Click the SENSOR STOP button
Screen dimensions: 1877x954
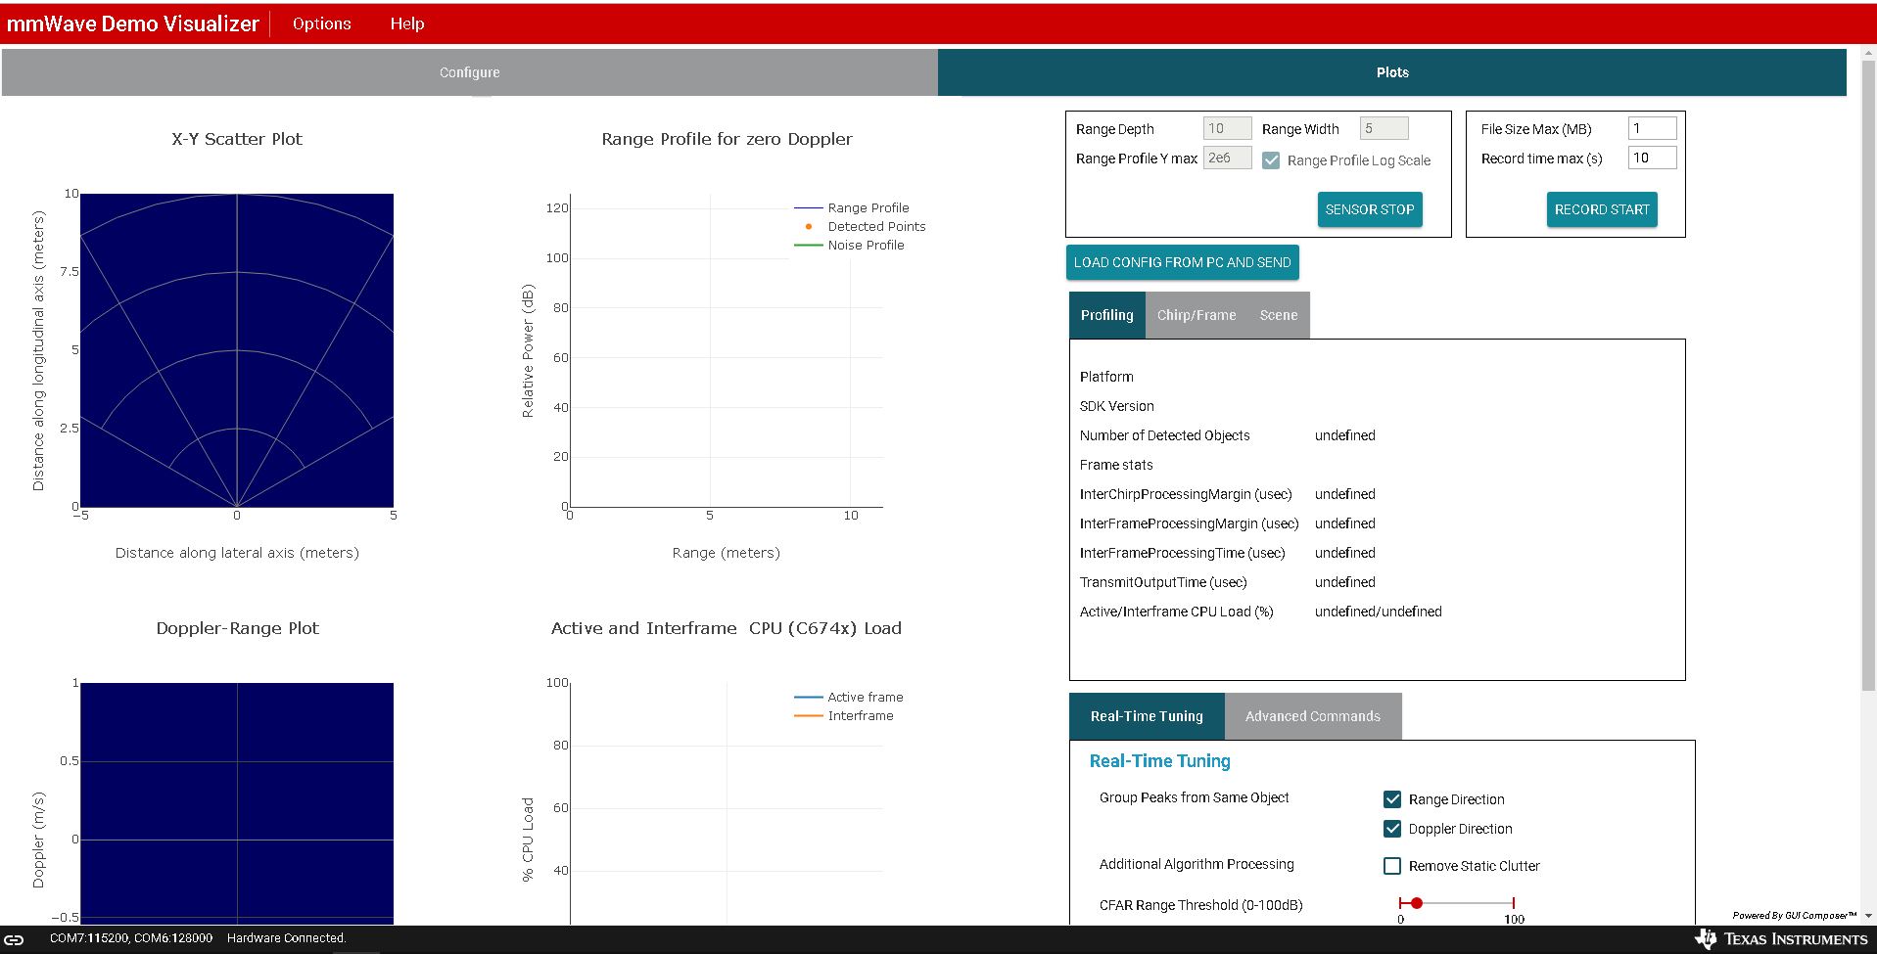click(1370, 209)
